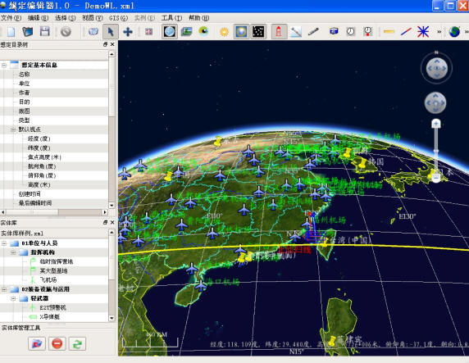This screenshot has width=469, height=363.
Task: Open the 选择(S) menu
Action: point(66,18)
